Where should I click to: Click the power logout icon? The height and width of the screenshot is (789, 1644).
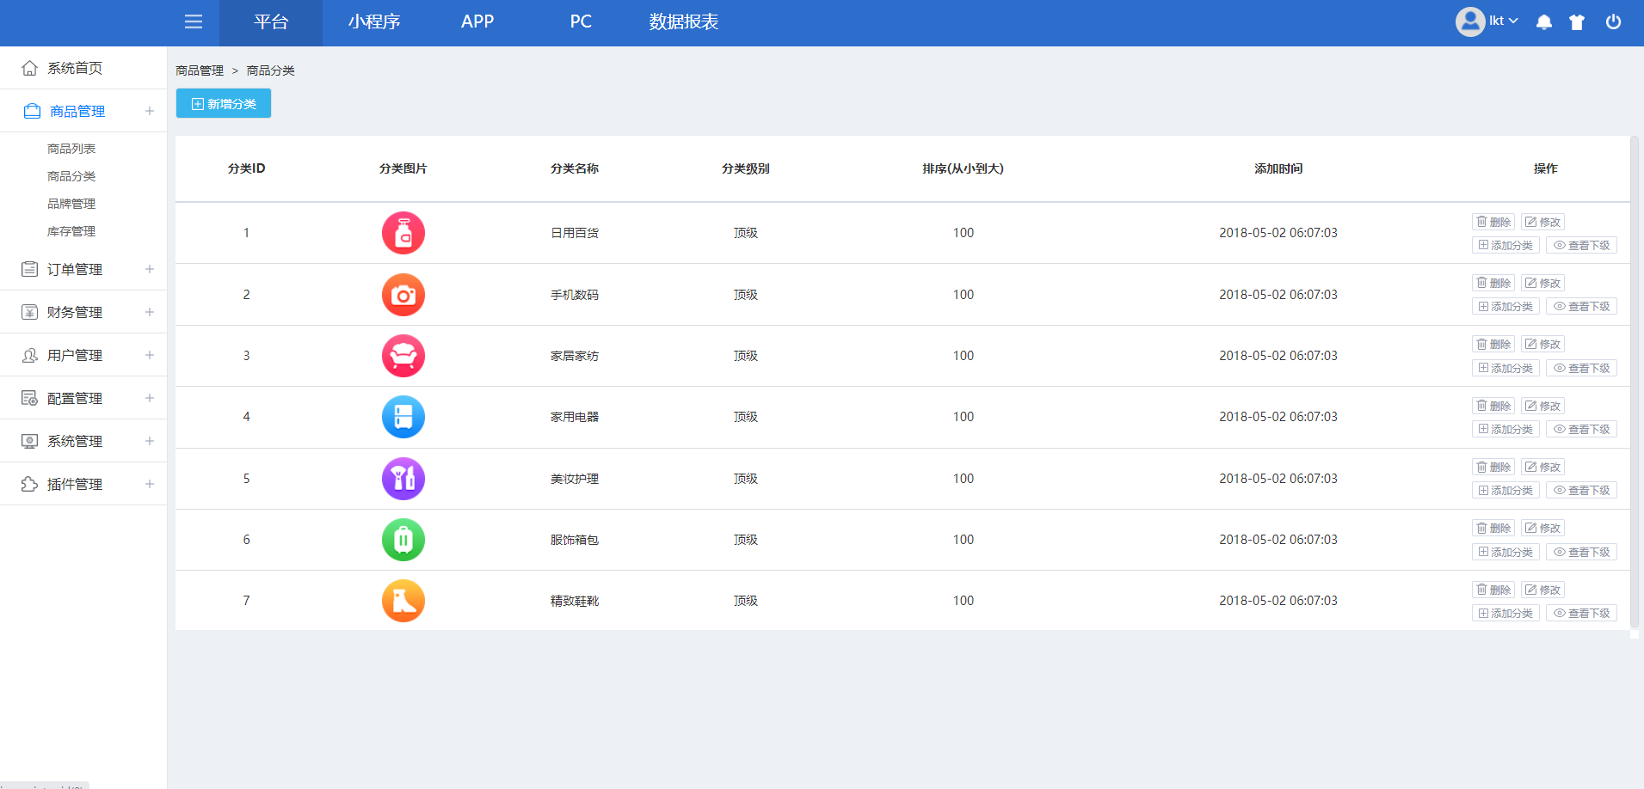tap(1613, 22)
